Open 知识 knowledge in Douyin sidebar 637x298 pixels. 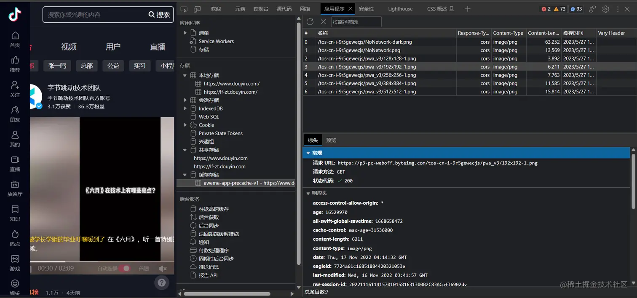coord(15,213)
